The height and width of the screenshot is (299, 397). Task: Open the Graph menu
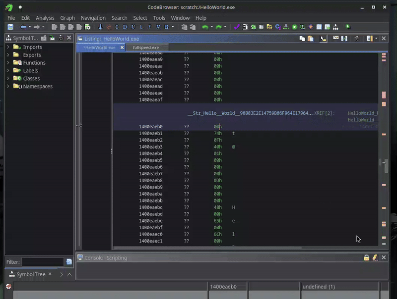[x=67, y=18]
